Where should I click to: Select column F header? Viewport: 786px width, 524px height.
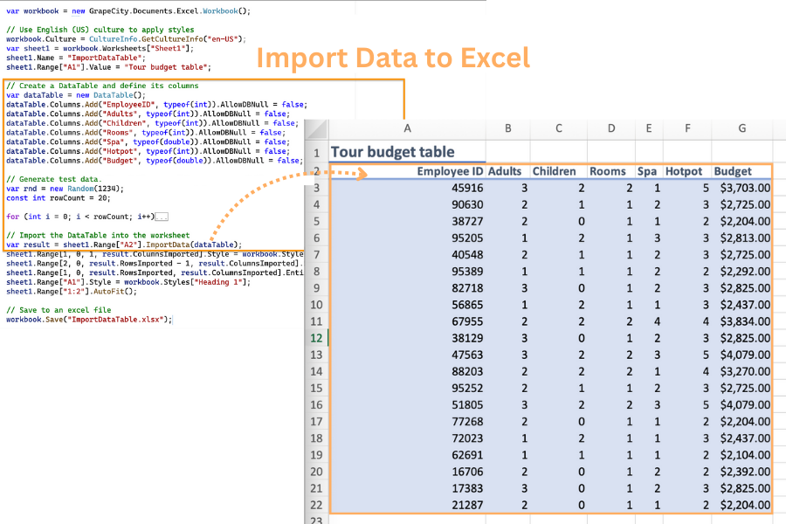pyautogui.click(x=687, y=129)
